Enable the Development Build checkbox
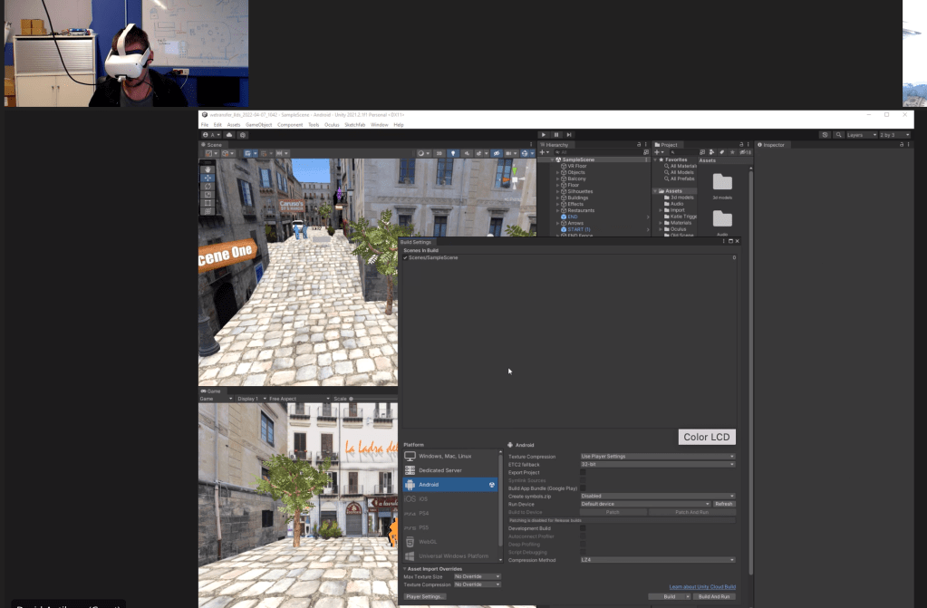Image resolution: width=927 pixels, height=608 pixels. [583, 528]
